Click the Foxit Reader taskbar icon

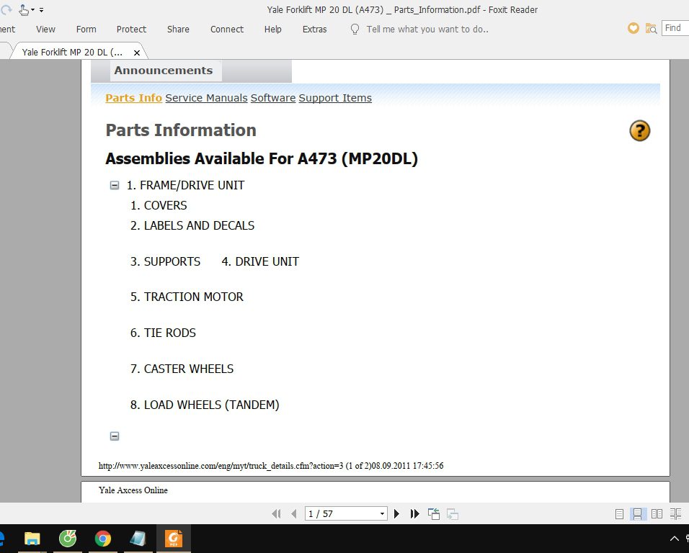174,539
